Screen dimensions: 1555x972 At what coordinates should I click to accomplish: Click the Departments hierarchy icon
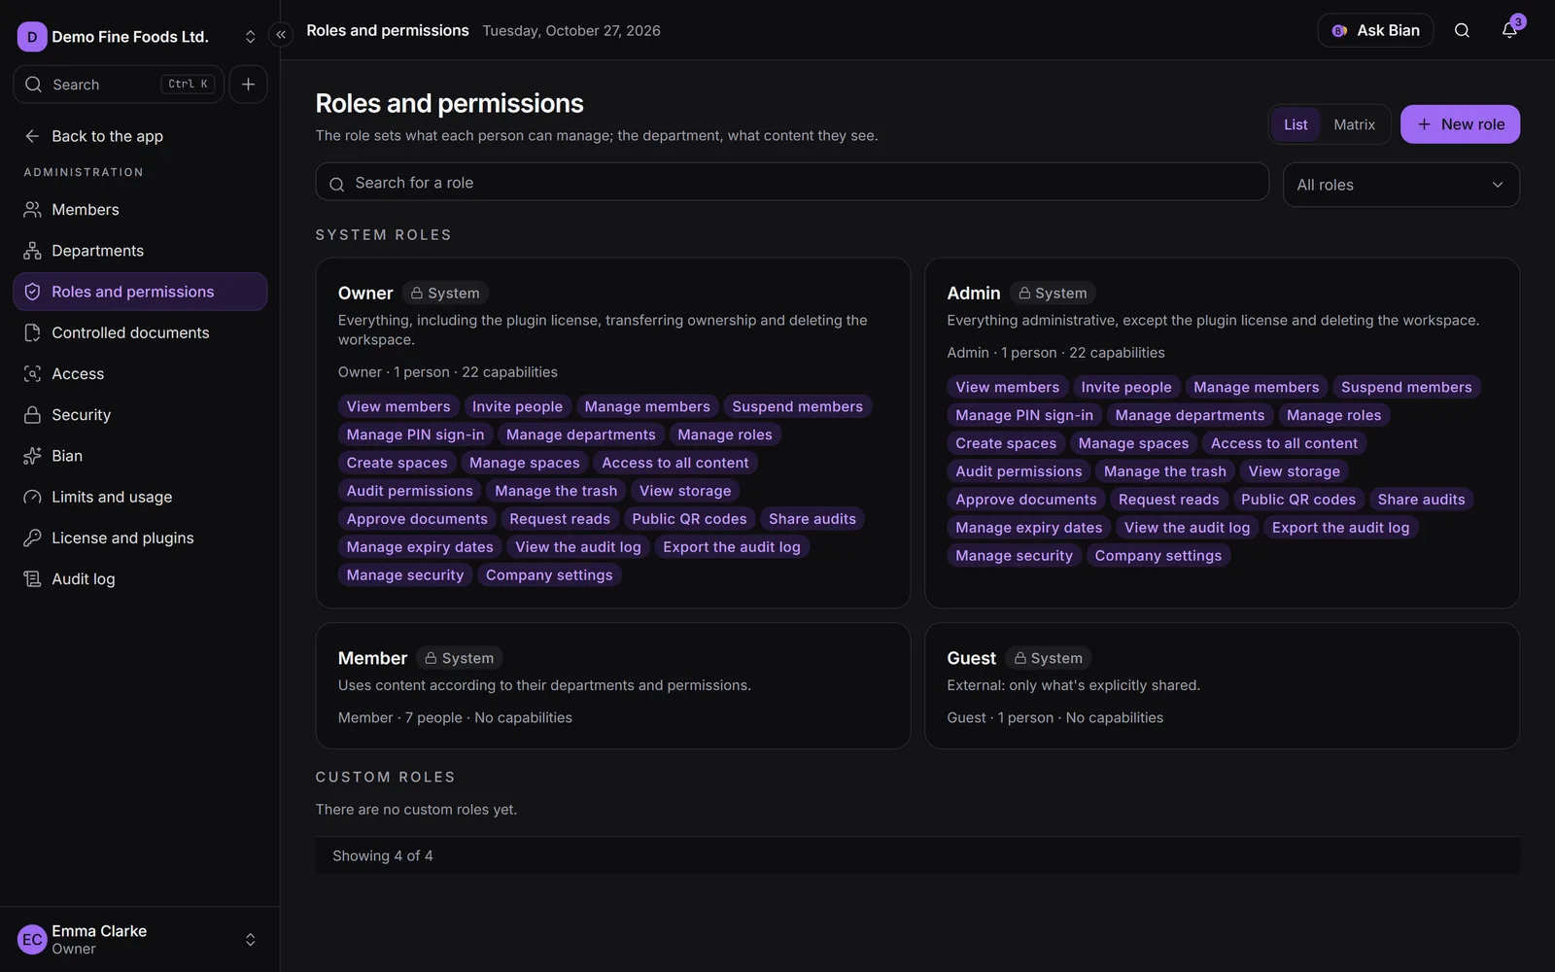pos(32,251)
